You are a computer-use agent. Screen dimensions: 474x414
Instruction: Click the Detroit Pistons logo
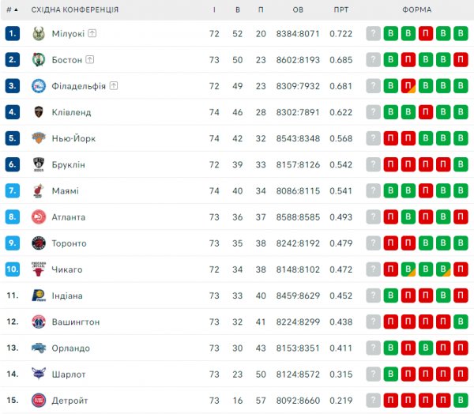click(x=38, y=401)
